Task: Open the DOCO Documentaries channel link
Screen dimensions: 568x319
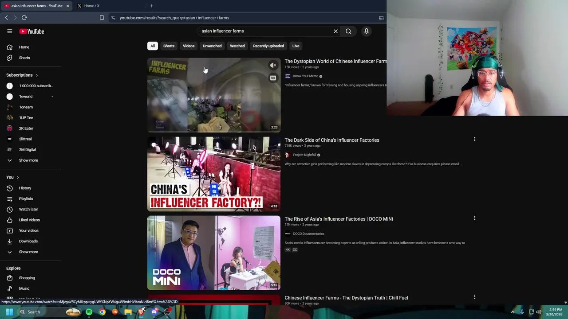Action: point(308,233)
